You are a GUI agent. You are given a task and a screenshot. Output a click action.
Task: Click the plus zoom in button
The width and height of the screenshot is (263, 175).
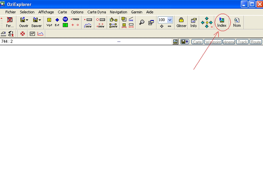coord(162,26)
